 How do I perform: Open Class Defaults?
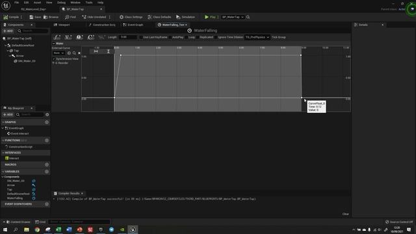pos(159,17)
